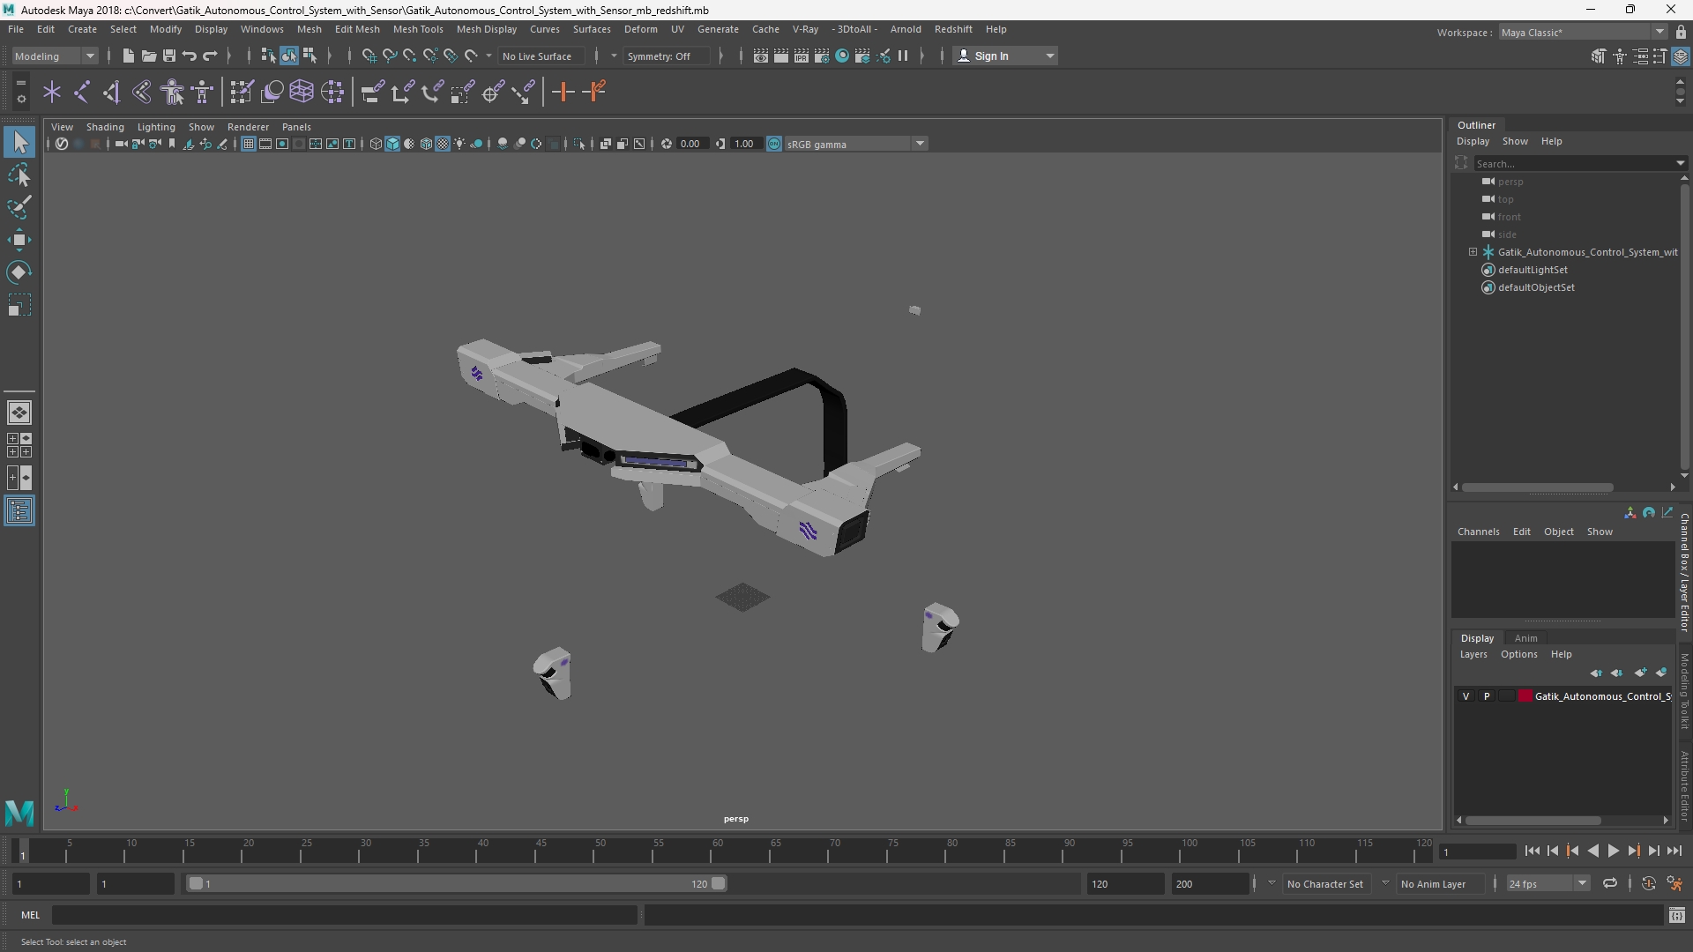This screenshot has width=1693, height=952.
Task: Click No Live Surface field
Action: point(541,56)
